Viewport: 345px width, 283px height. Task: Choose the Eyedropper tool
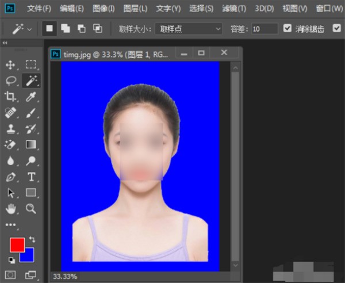point(31,96)
